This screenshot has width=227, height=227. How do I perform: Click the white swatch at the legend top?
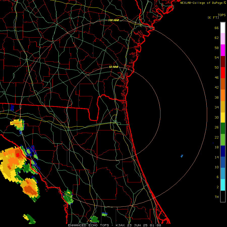(223, 28)
